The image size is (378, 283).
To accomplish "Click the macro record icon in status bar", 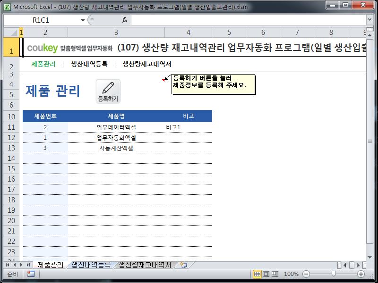I will point(31,274).
